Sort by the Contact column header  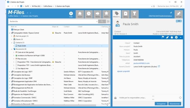click(66, 27)
